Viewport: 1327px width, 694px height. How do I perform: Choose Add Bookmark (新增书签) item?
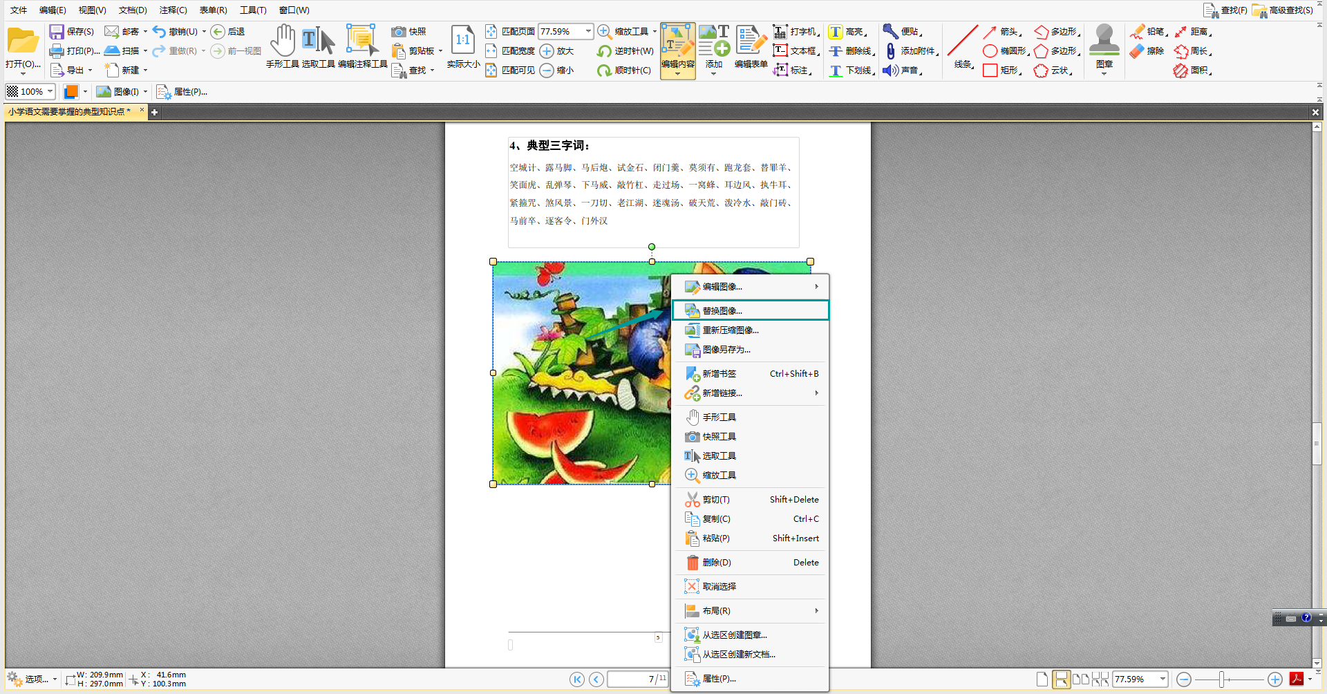(751, 374)
